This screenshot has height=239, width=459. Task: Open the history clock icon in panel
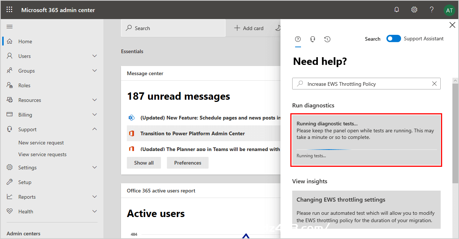(327, 39)
